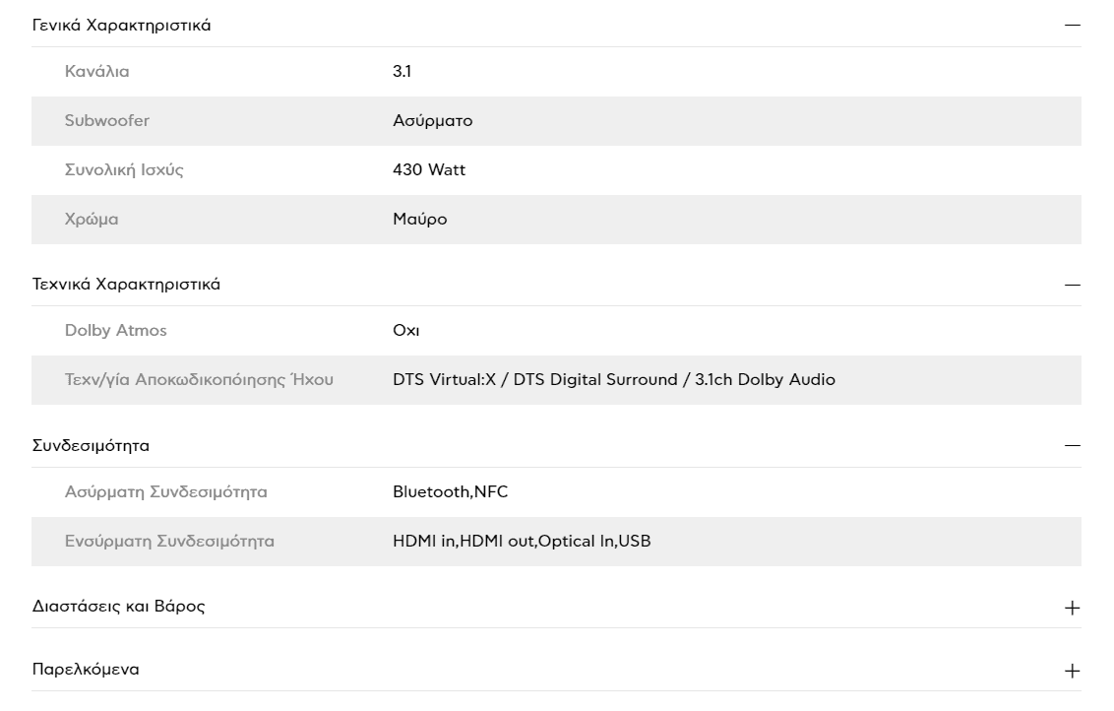Click the Γενικά Χαρακτηριστικά heading
1114x711 pixels.
click(x=121, y=26)
